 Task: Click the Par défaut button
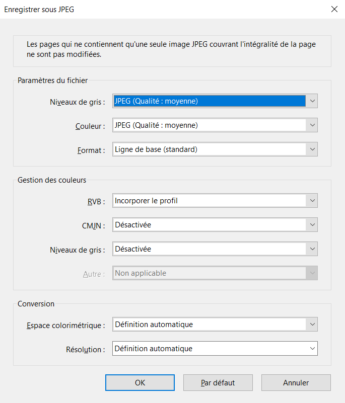[218, 382]
